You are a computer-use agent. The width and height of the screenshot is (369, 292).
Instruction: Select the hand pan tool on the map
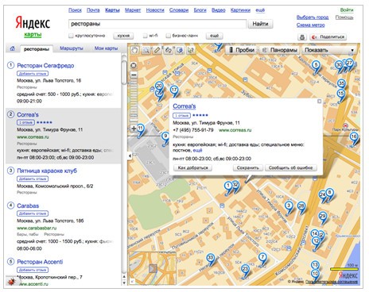134,50
